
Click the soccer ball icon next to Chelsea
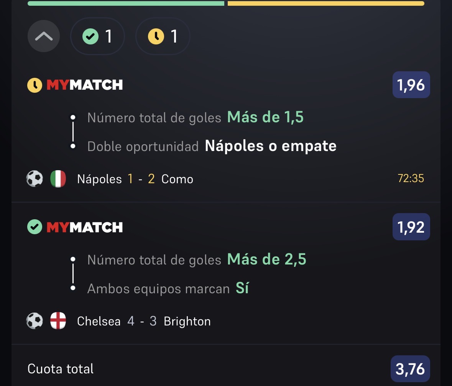35,321
